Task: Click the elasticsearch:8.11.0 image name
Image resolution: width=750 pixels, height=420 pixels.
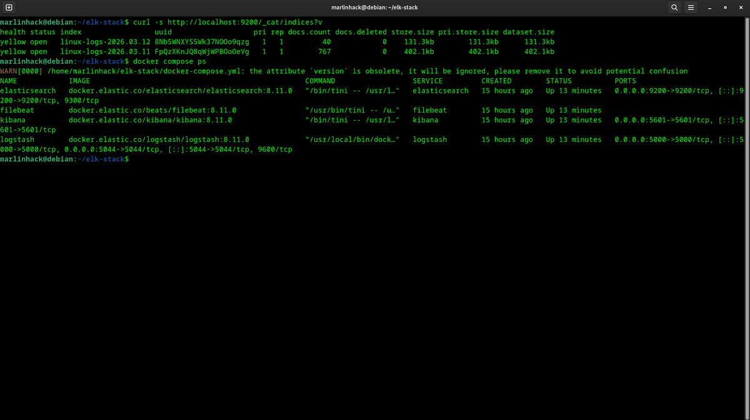Action: (181, 91)
